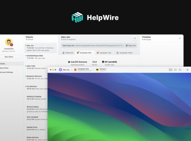191x141 pixels.
Task: Open the App Center section
Action: (x=4, y=68)
